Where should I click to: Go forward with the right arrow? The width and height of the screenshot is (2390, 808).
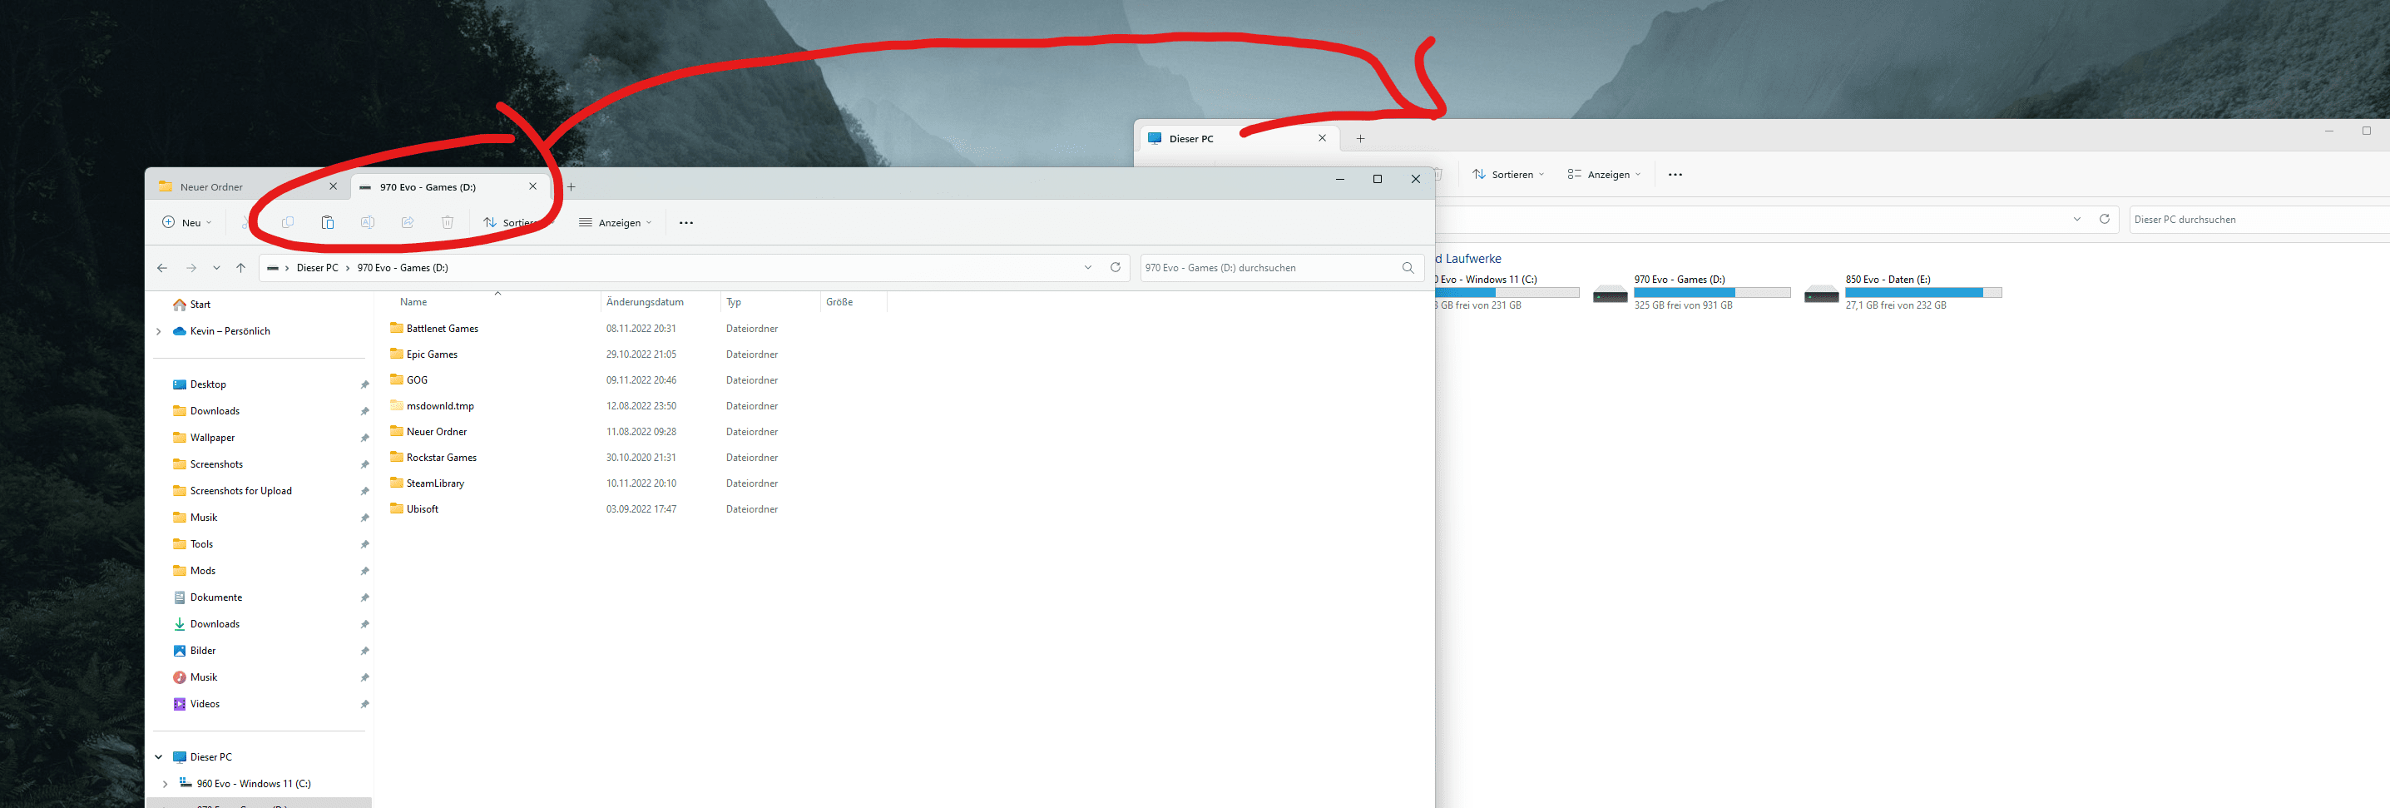(191, 268)
